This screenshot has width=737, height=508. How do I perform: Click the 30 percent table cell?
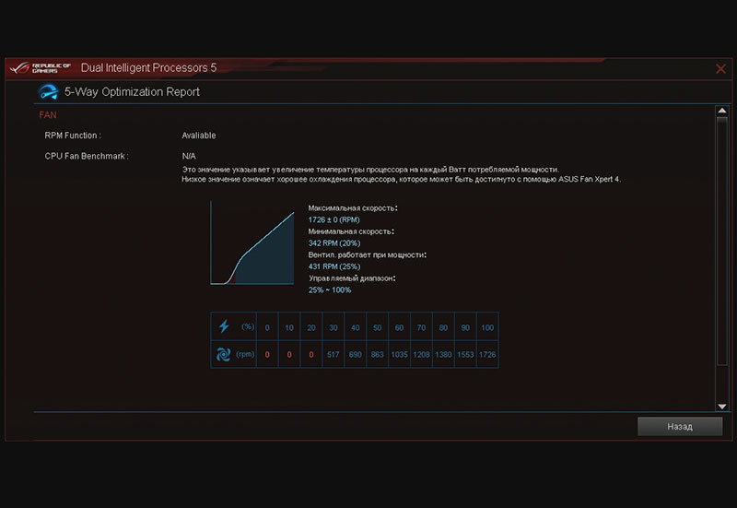333,327
